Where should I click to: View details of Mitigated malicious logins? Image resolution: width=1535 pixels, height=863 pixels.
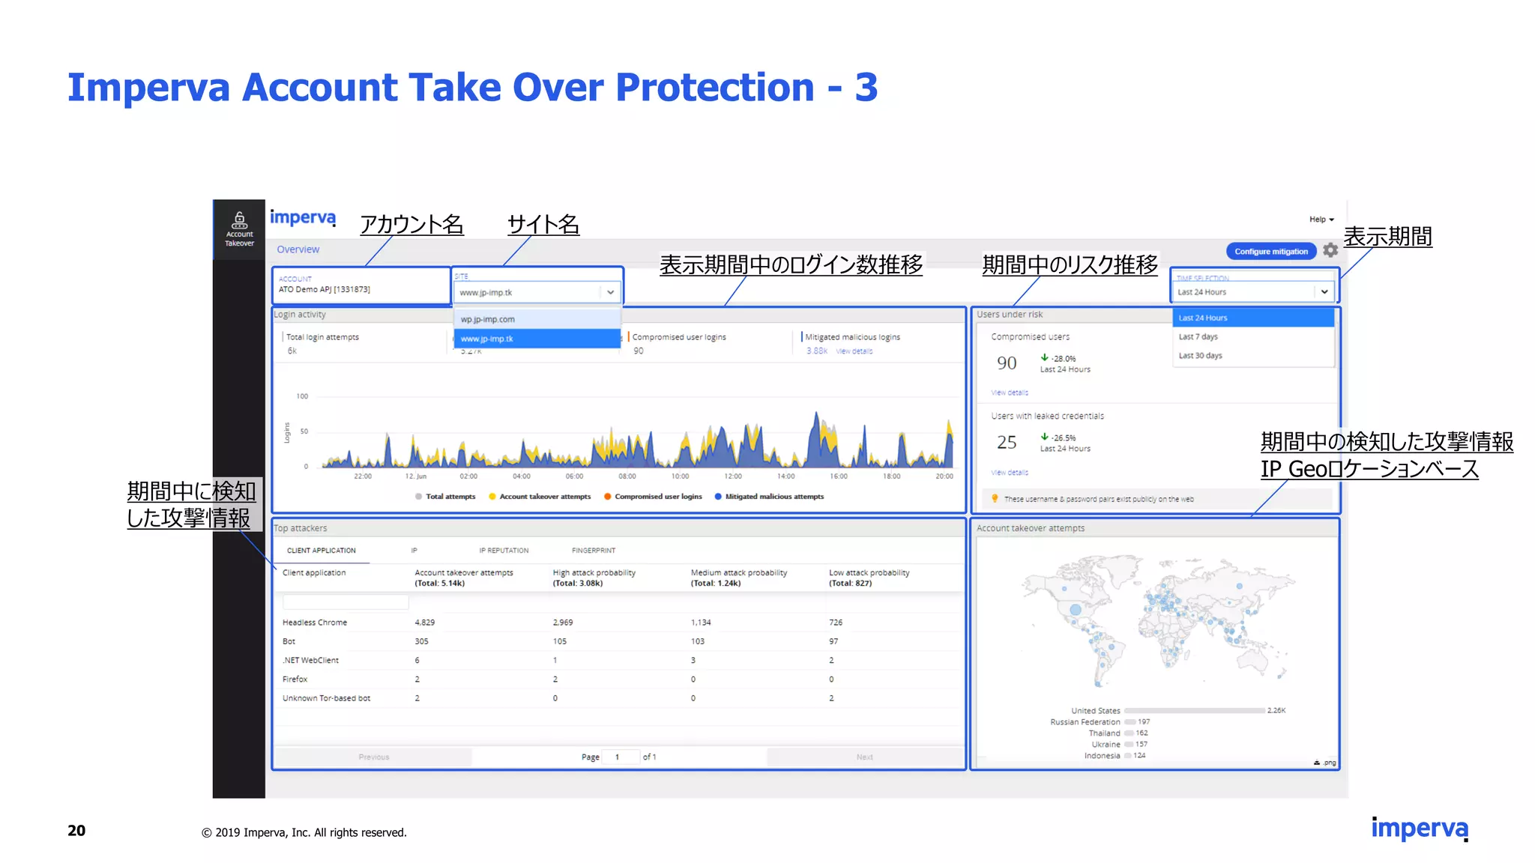pos(854,351)
